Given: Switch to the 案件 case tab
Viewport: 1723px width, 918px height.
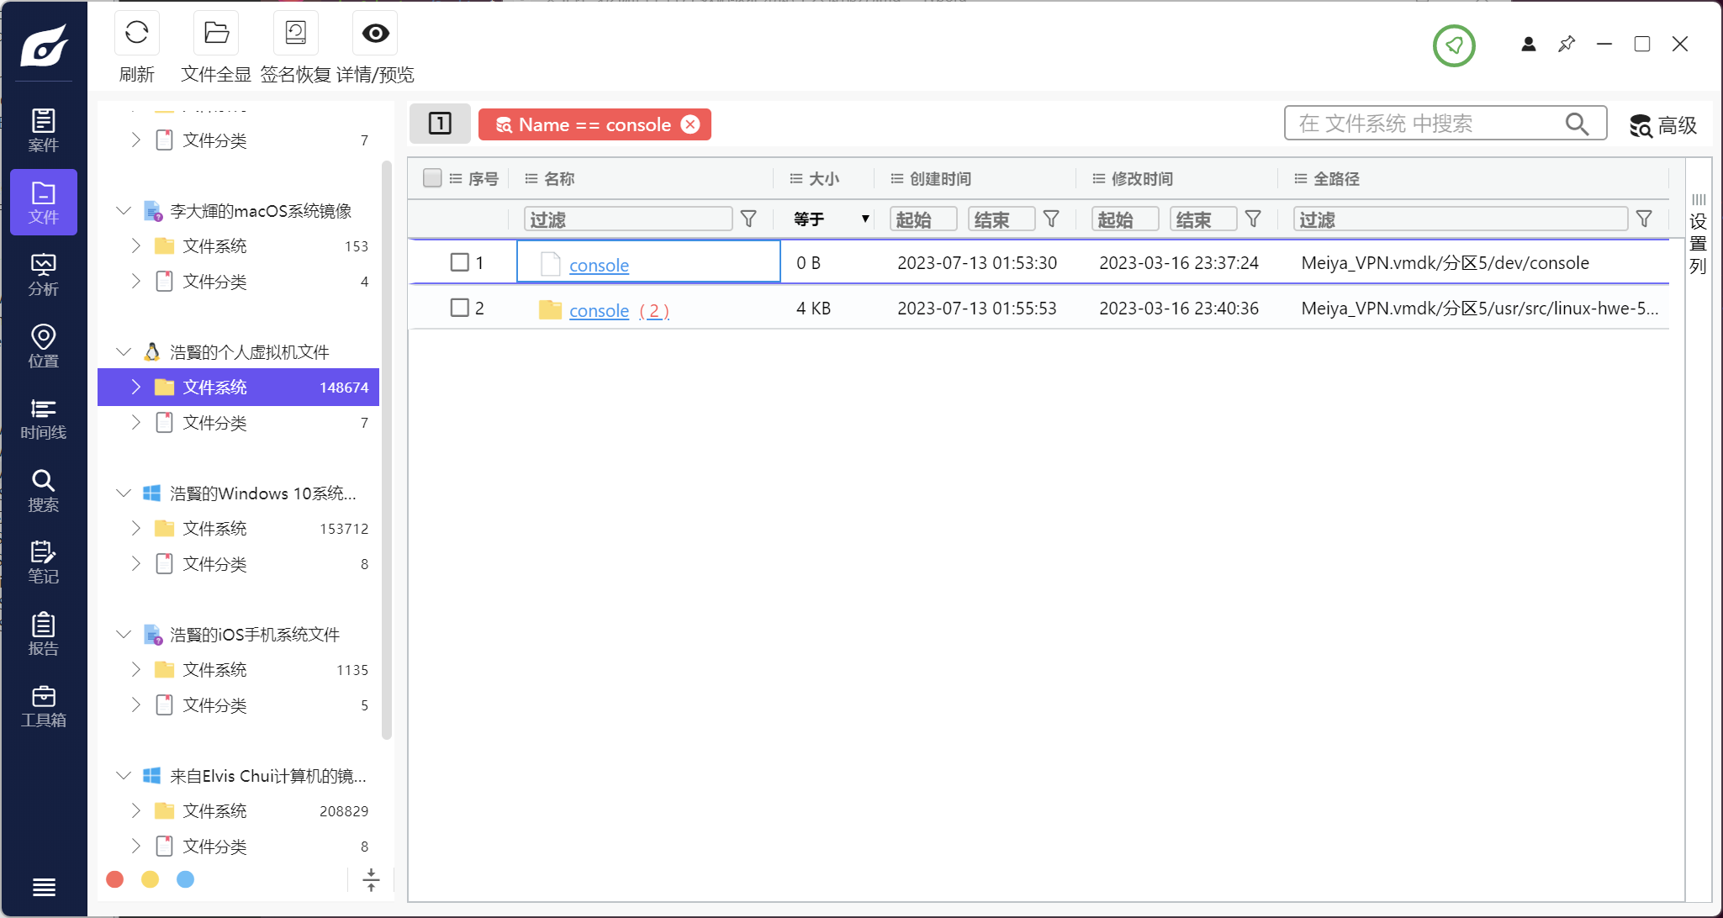Looking at the screenshot, I should coord(43,130).
